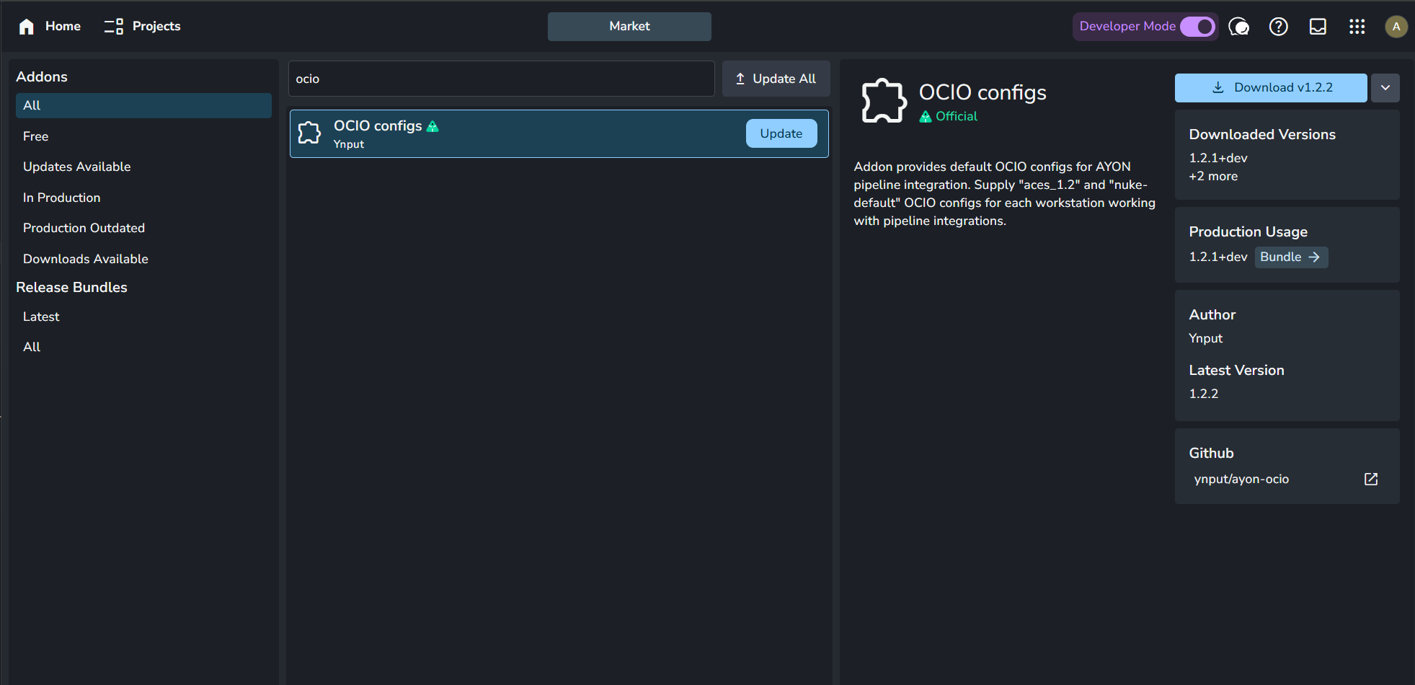This screenshot has height=685, width=1415.
Task: Filter addons by Updates Available
Action: (77, 167)
